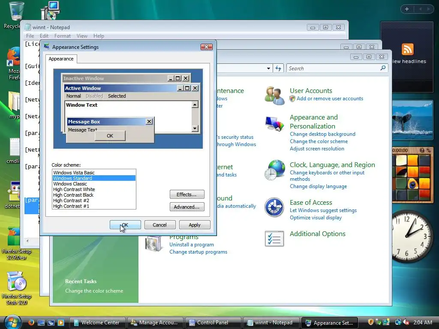
Task: Launch Firefox from Quick Launch
Action: pos(31,322)
